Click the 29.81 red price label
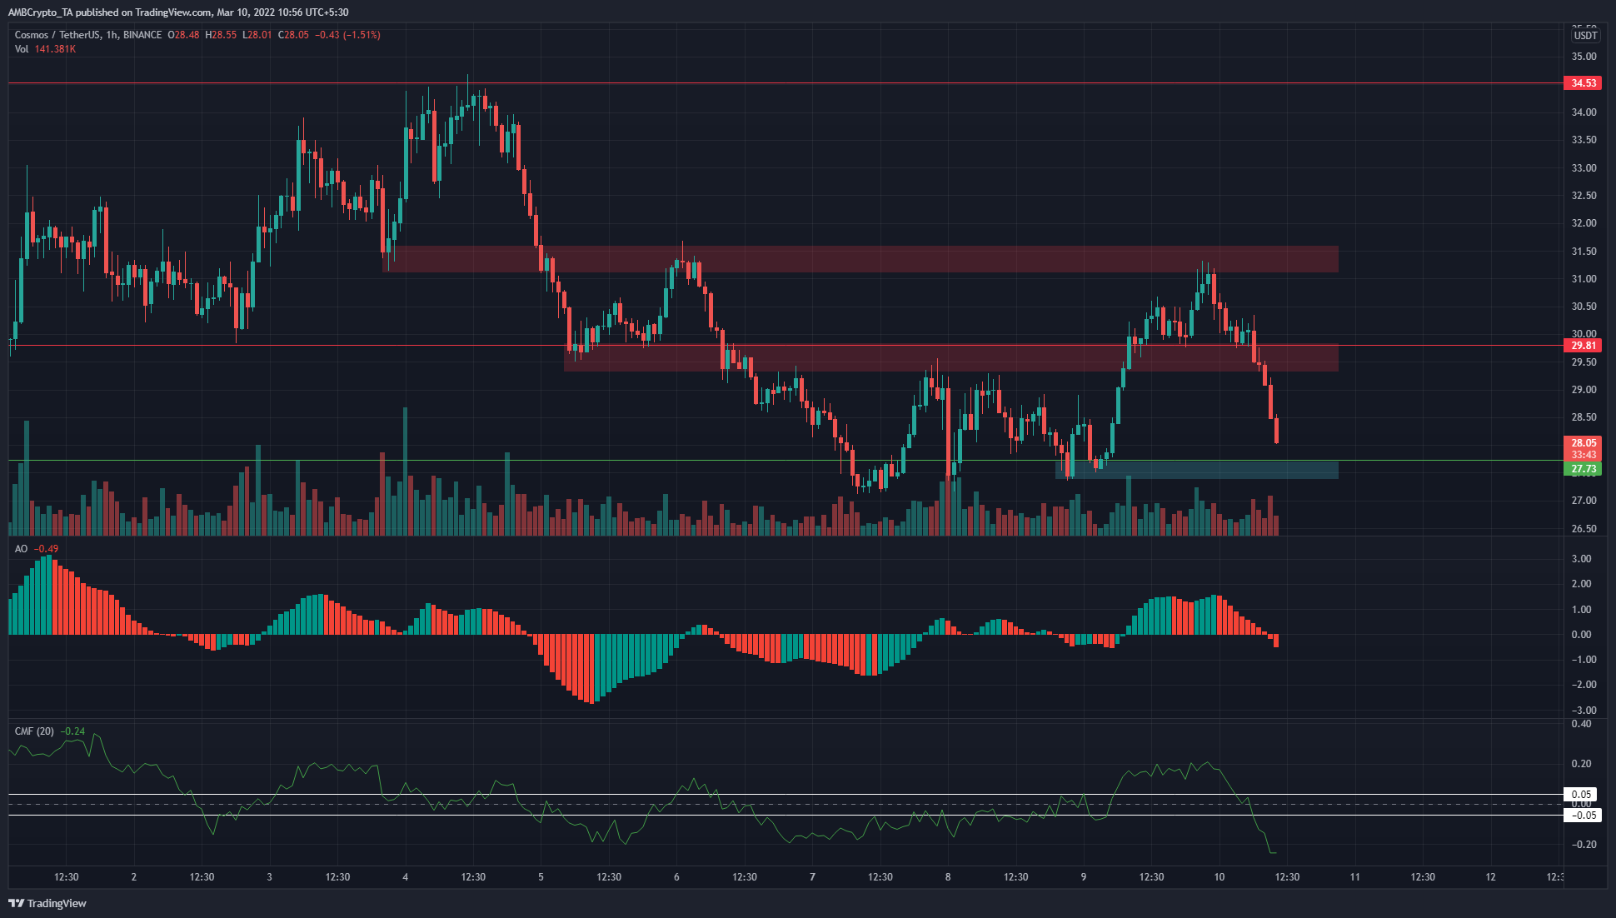This screenshot has width=1616, height=918. [x=1584, y=346]
